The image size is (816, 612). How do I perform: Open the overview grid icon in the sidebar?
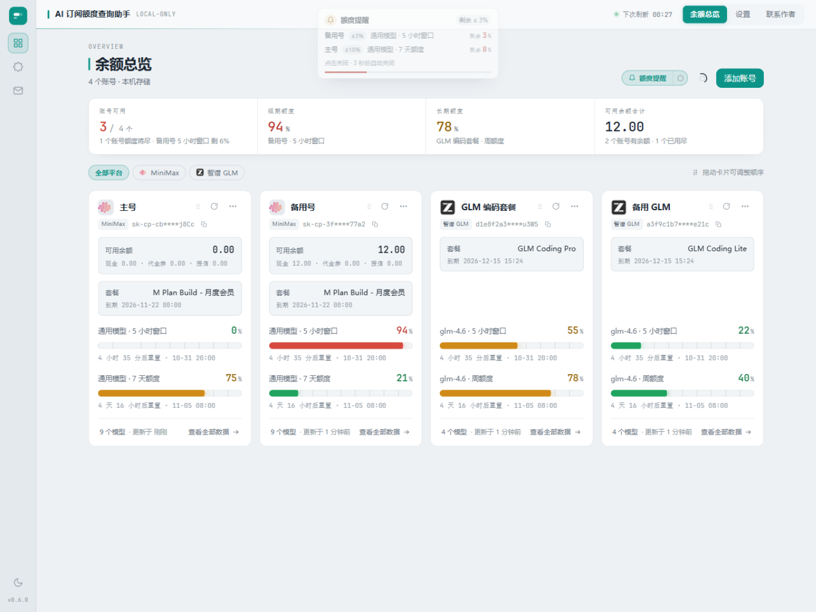click(x=18, y=43)
